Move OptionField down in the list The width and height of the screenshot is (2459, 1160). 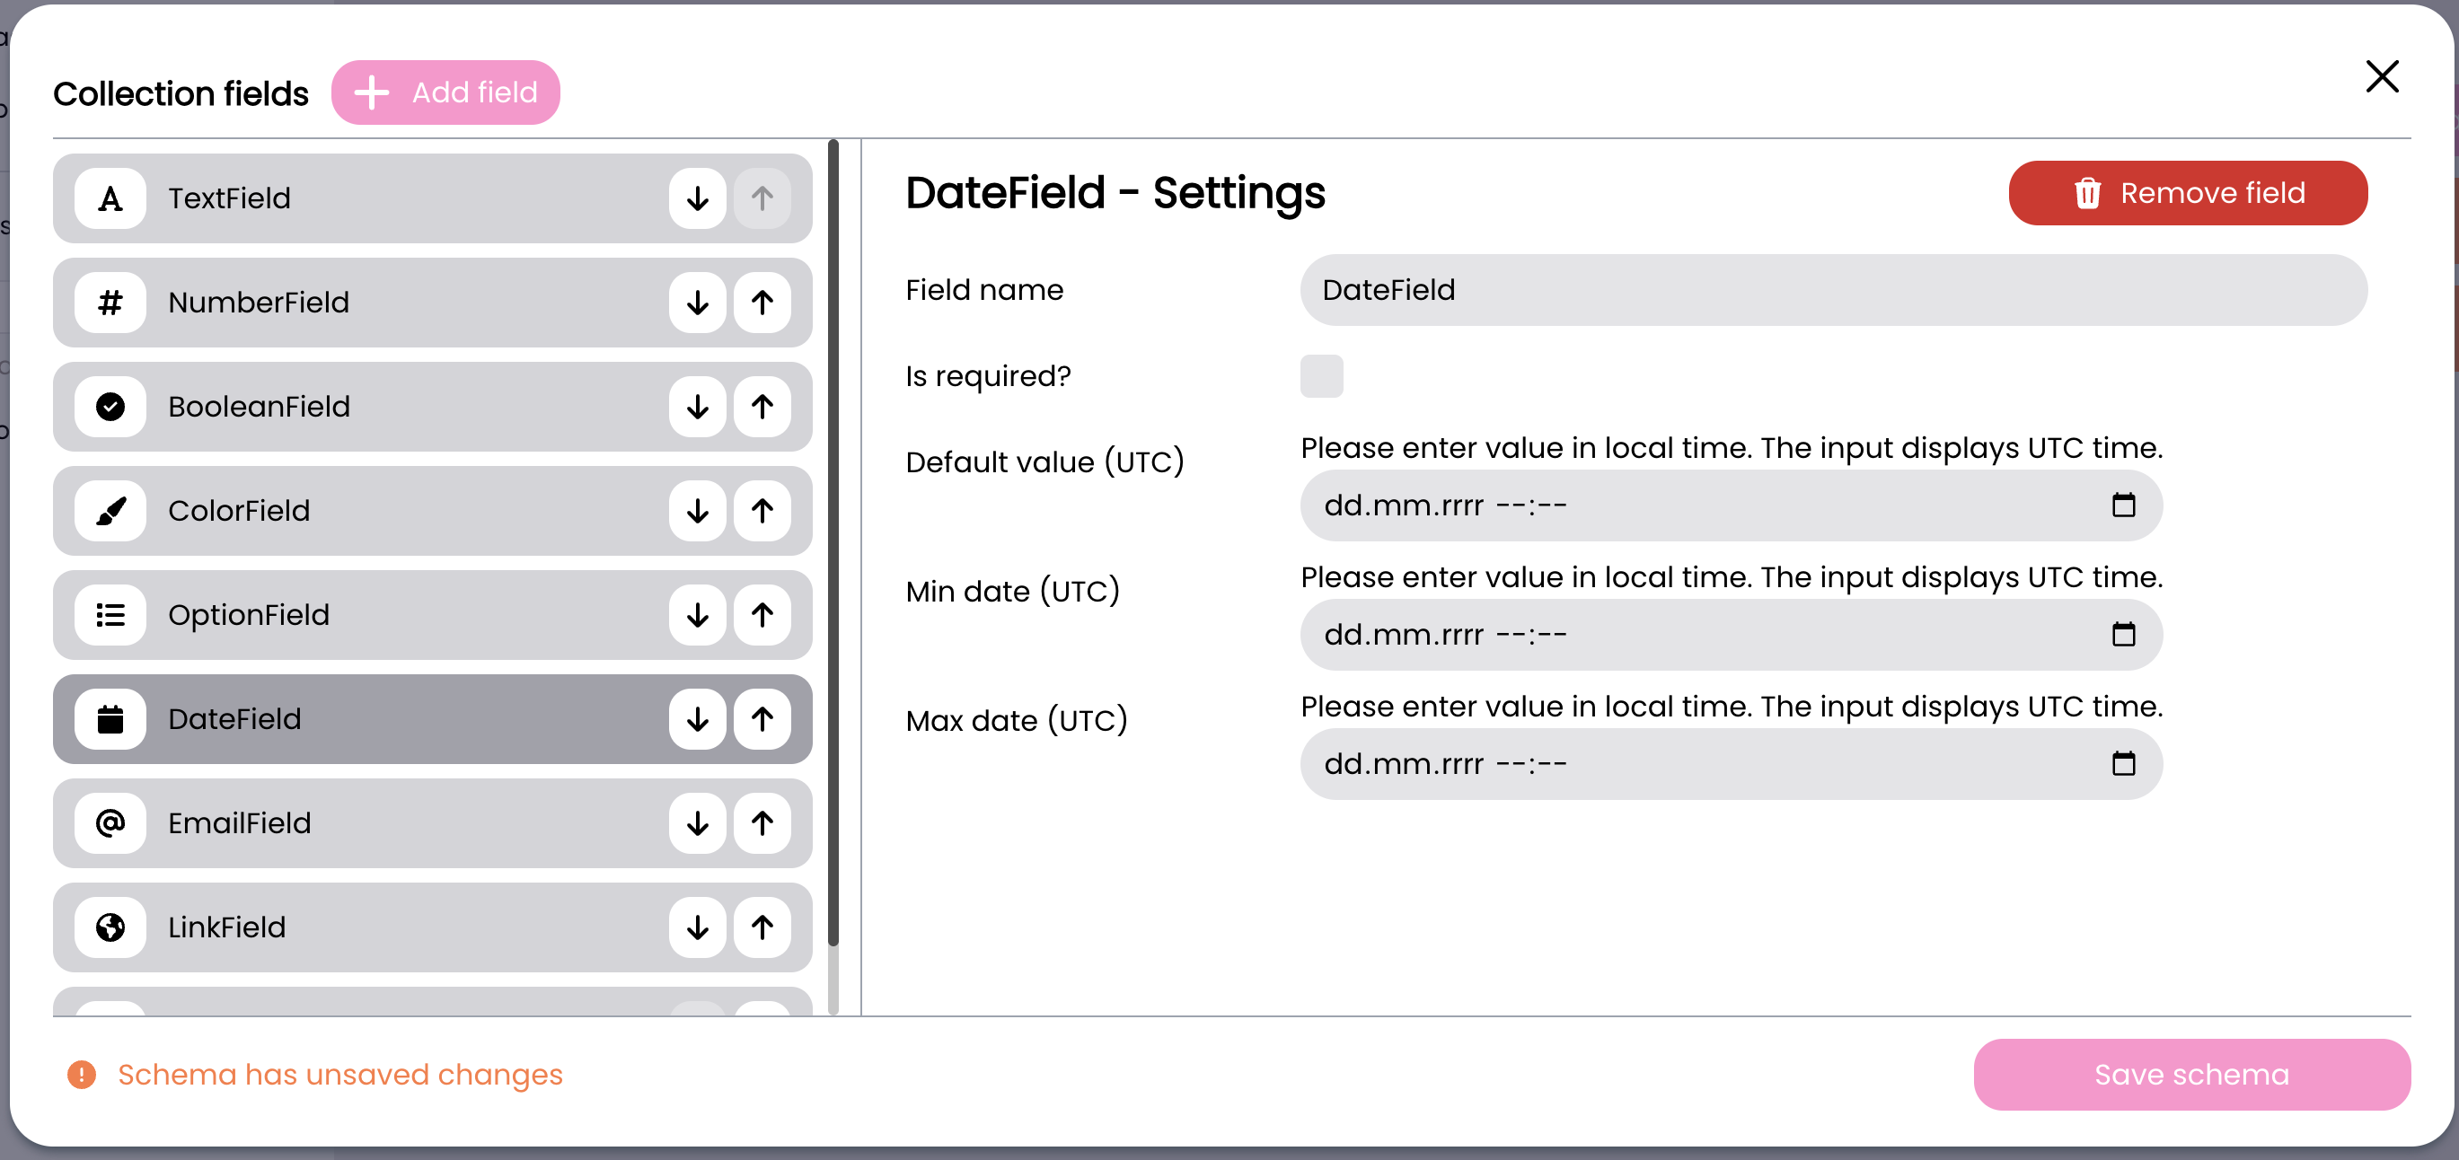[x=697, y=614]
